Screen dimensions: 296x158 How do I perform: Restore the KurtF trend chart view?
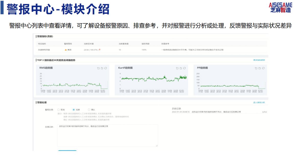(185, 68)
